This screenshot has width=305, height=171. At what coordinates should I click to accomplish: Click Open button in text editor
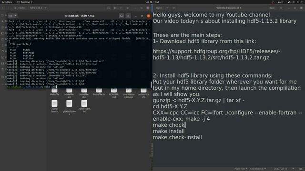(159, 8)
